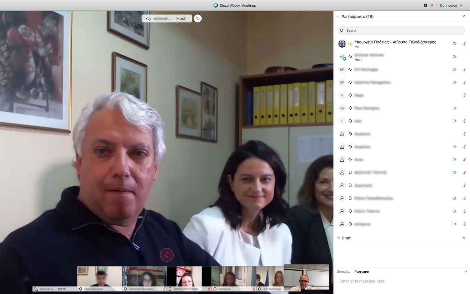Click the muted mic icon for participant N
Screen dimensions: 470x294
coord(464,95)
